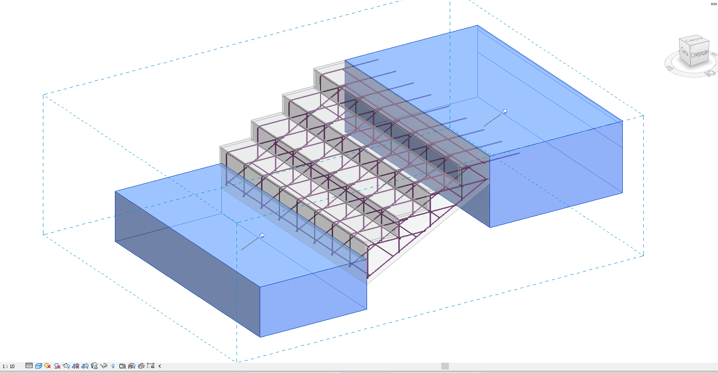The height and width of the screenshot is (373, 718).
Task: Open the Visual Style menu
Action: (x=38, y=366)
